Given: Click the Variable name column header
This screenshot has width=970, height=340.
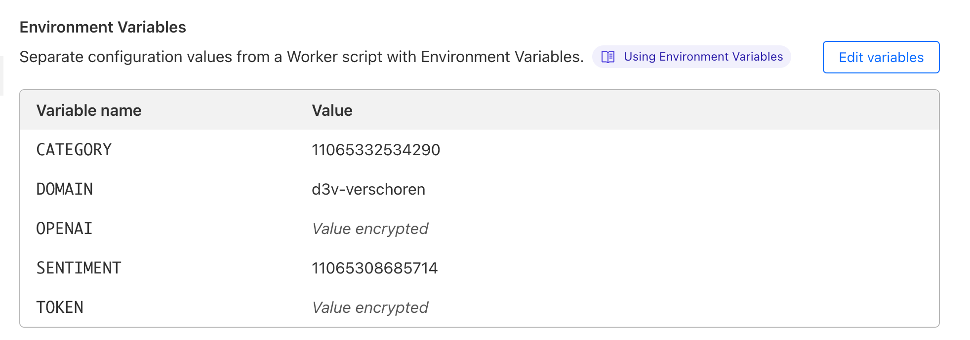Looking at the screenshot, I should [89, 110].
